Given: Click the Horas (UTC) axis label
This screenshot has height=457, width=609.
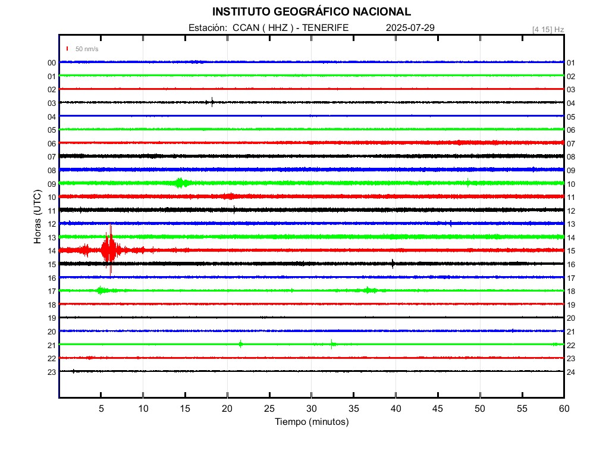Looking at the screenshot, I should tap(37, 217).
